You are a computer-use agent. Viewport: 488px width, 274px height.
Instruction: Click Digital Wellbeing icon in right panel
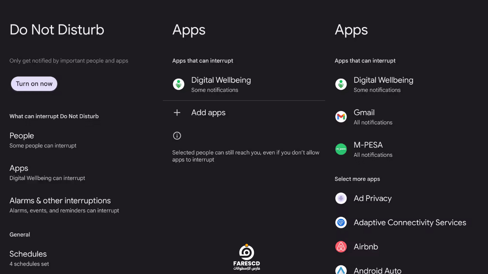341,84
